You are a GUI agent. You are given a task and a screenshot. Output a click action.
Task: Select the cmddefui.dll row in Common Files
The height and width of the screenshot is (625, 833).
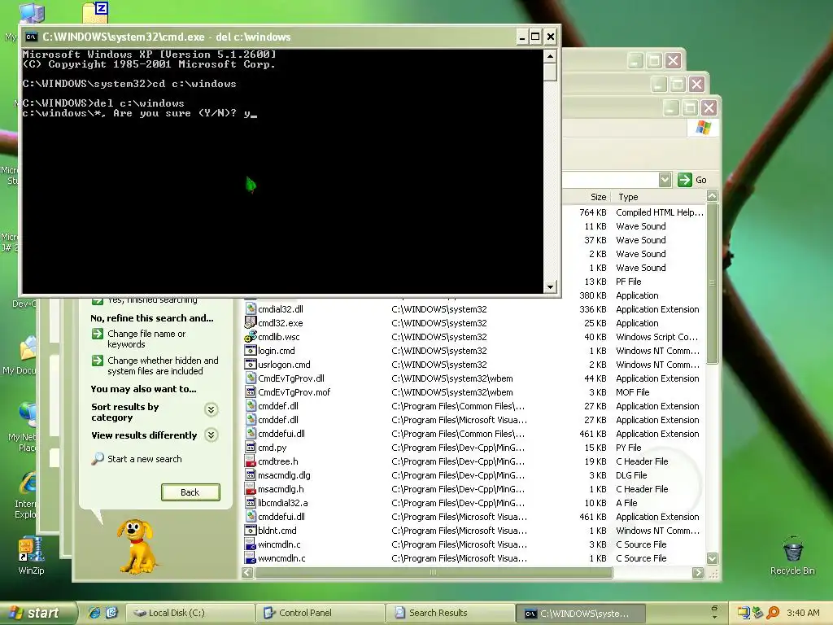click(474, 433)
